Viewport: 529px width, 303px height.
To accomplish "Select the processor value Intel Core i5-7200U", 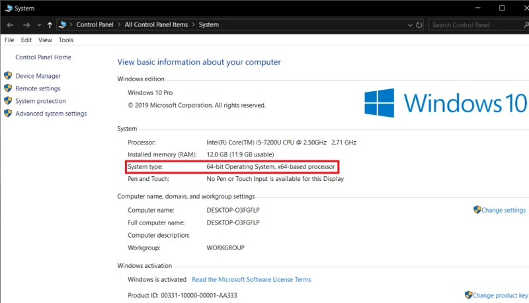I will (x=282, y=143).
